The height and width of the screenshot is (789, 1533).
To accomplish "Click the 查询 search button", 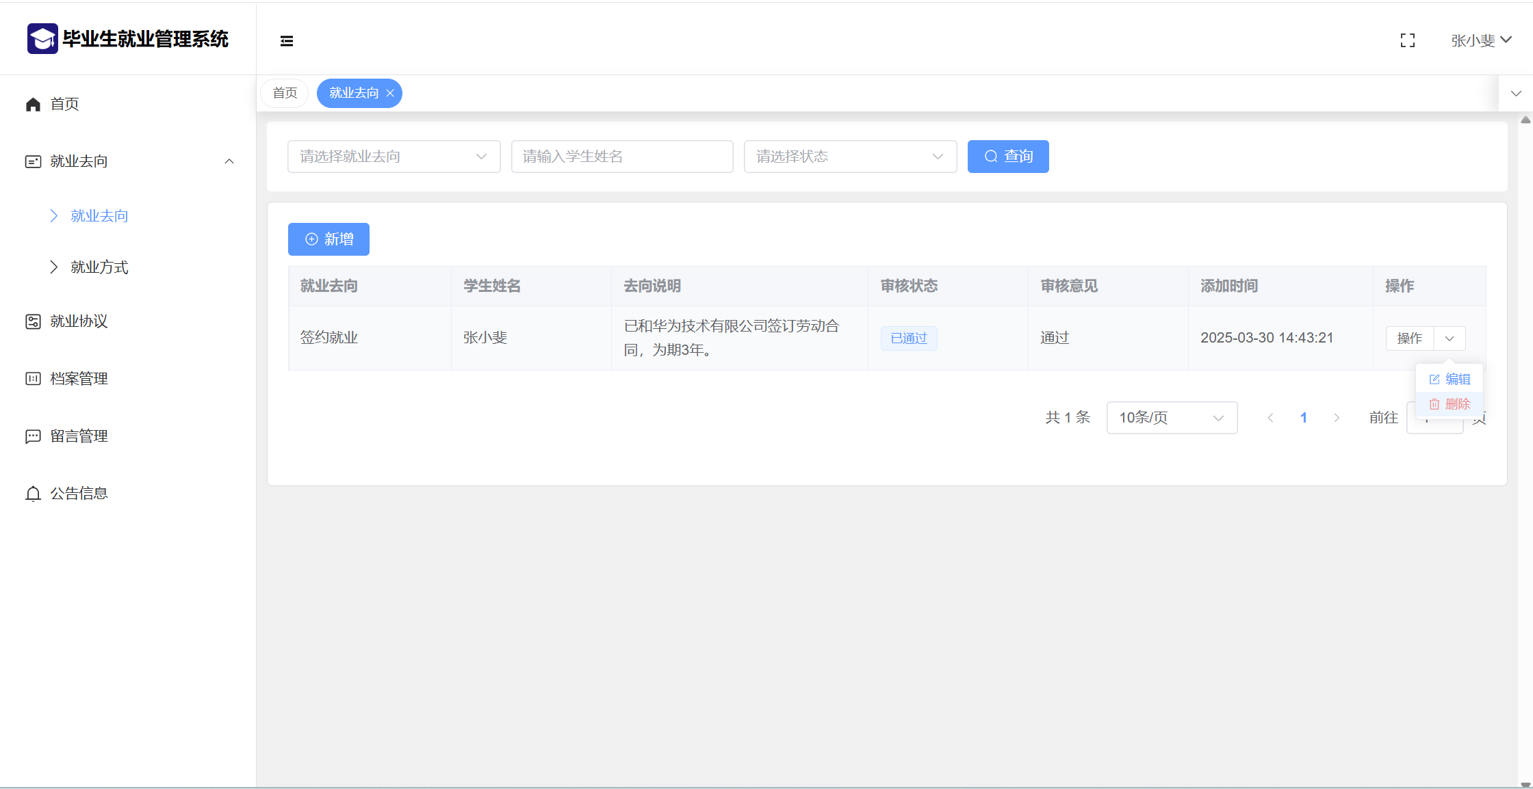I will tap(1007, 157).
